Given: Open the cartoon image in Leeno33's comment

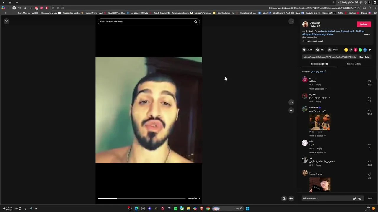Looking at the screenshot, I should click(x=320, y=121).
